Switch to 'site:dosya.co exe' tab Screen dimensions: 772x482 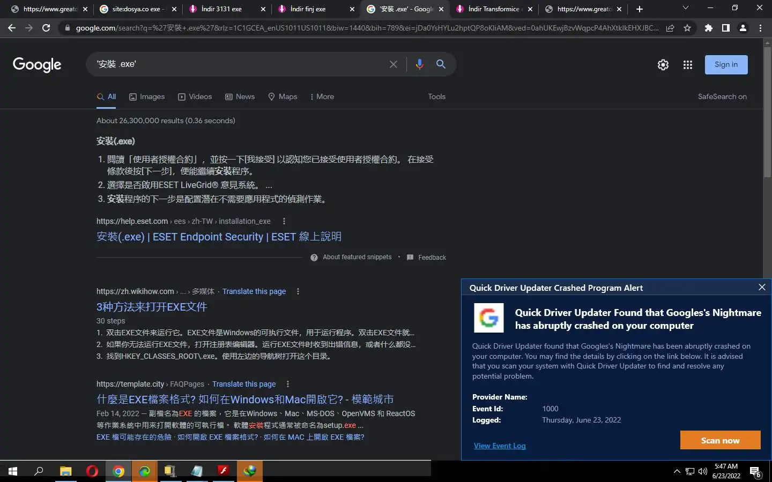point(138,9)
